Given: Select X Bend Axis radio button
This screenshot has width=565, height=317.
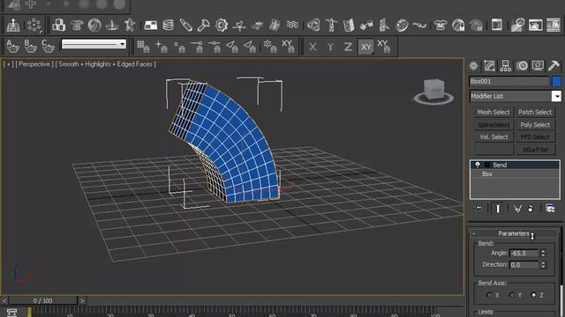Looking at the screenshot, I should point(489,295).
